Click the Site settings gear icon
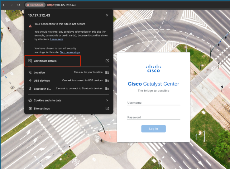 pyautogui.click(x=30, y=109)
